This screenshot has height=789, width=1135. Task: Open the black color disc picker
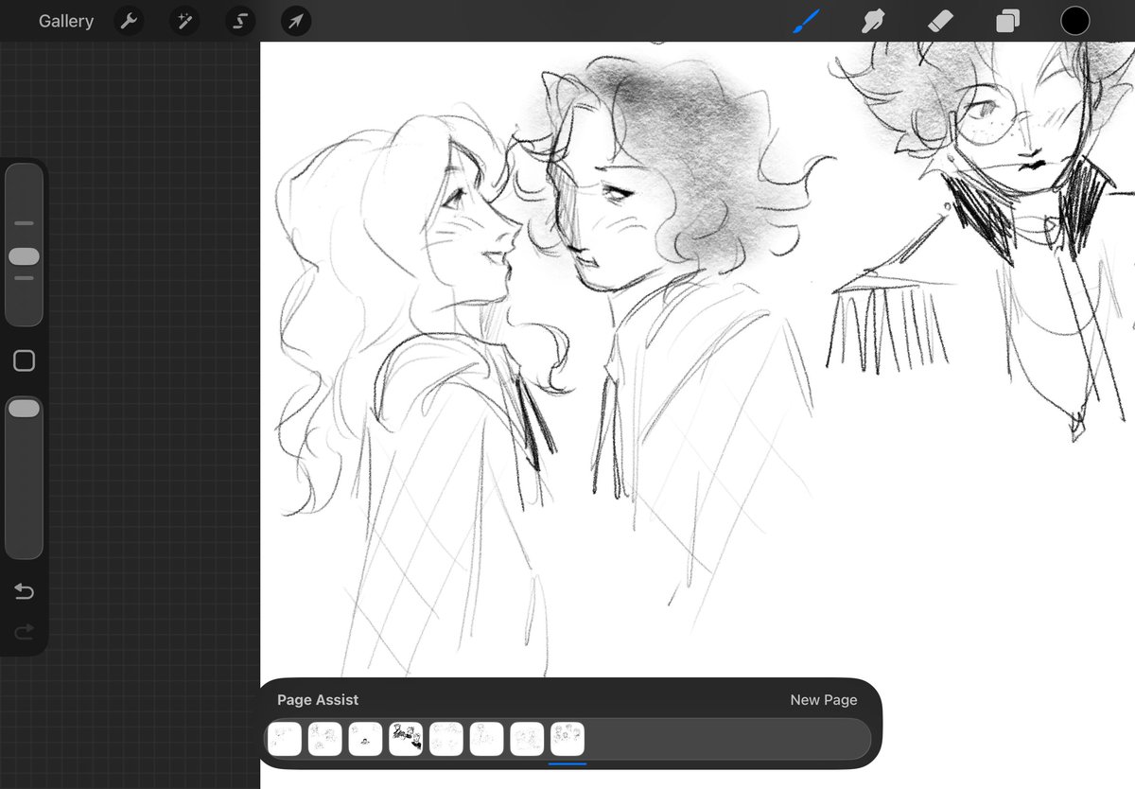[x=1075, y=21]
